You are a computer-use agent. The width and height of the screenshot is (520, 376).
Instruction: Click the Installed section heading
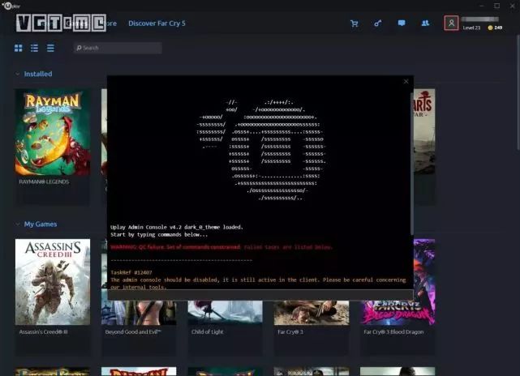[38, 74]
